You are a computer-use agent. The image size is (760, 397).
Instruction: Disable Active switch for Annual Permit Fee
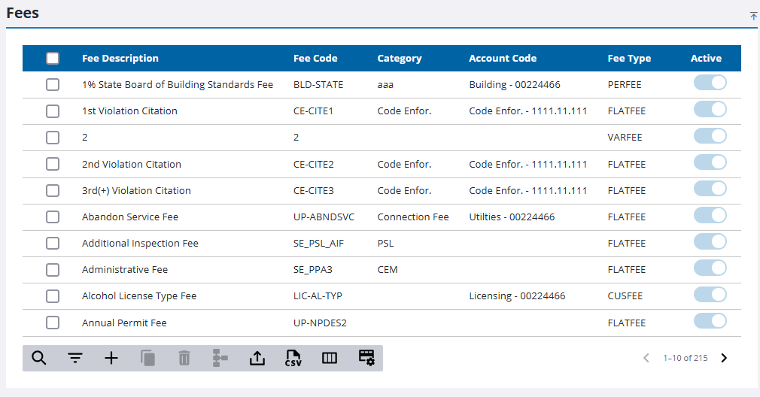(x=710, y=322)
